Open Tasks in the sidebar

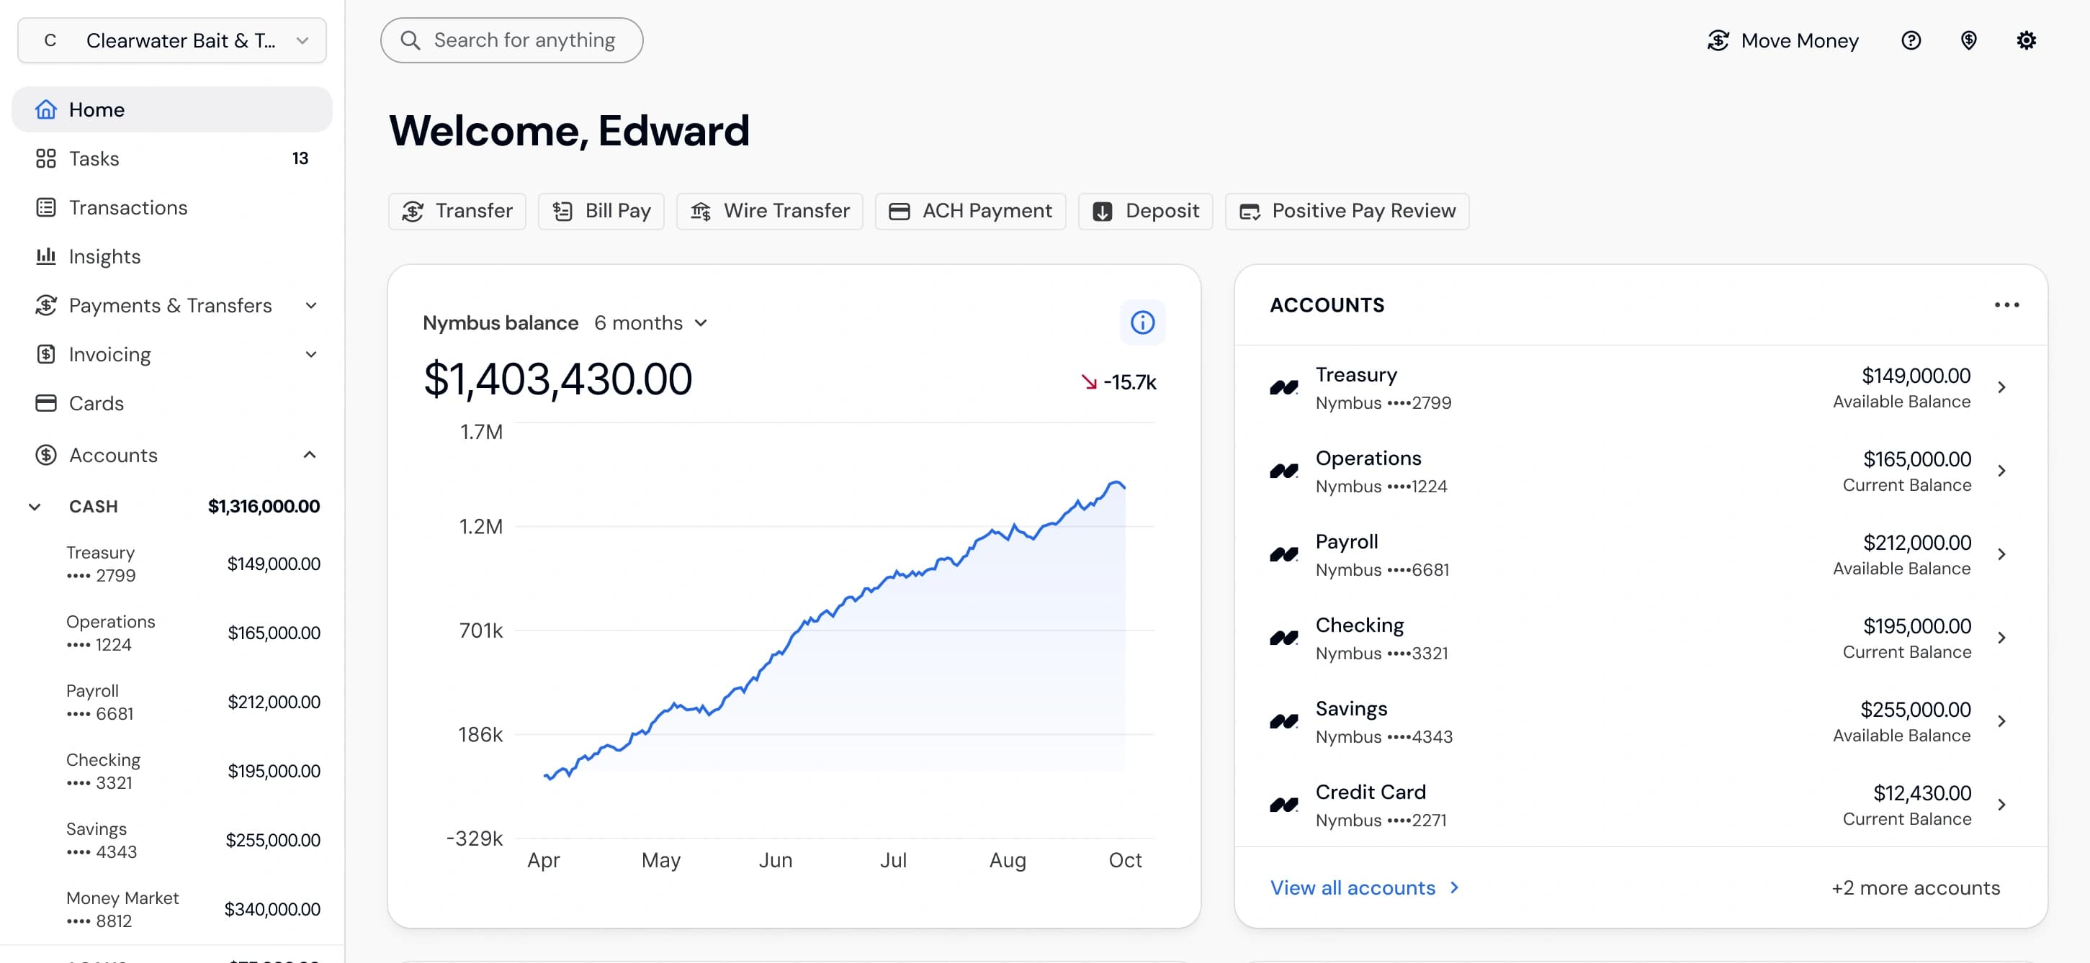pyautogui.click(x=172, y=158)
